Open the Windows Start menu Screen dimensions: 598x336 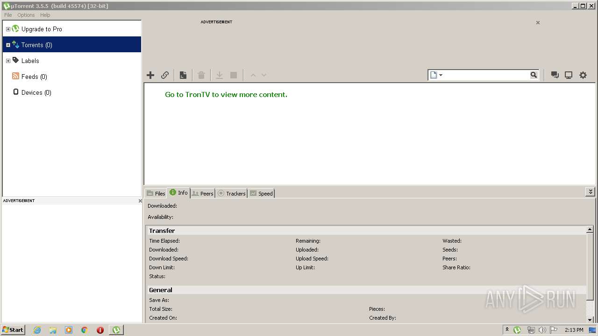pos(13,329)
